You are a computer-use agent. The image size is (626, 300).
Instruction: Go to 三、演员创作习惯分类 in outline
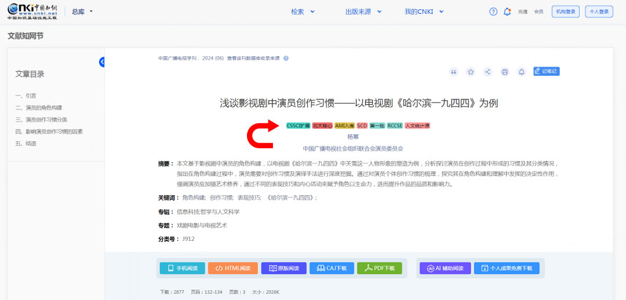click(41, 119)
